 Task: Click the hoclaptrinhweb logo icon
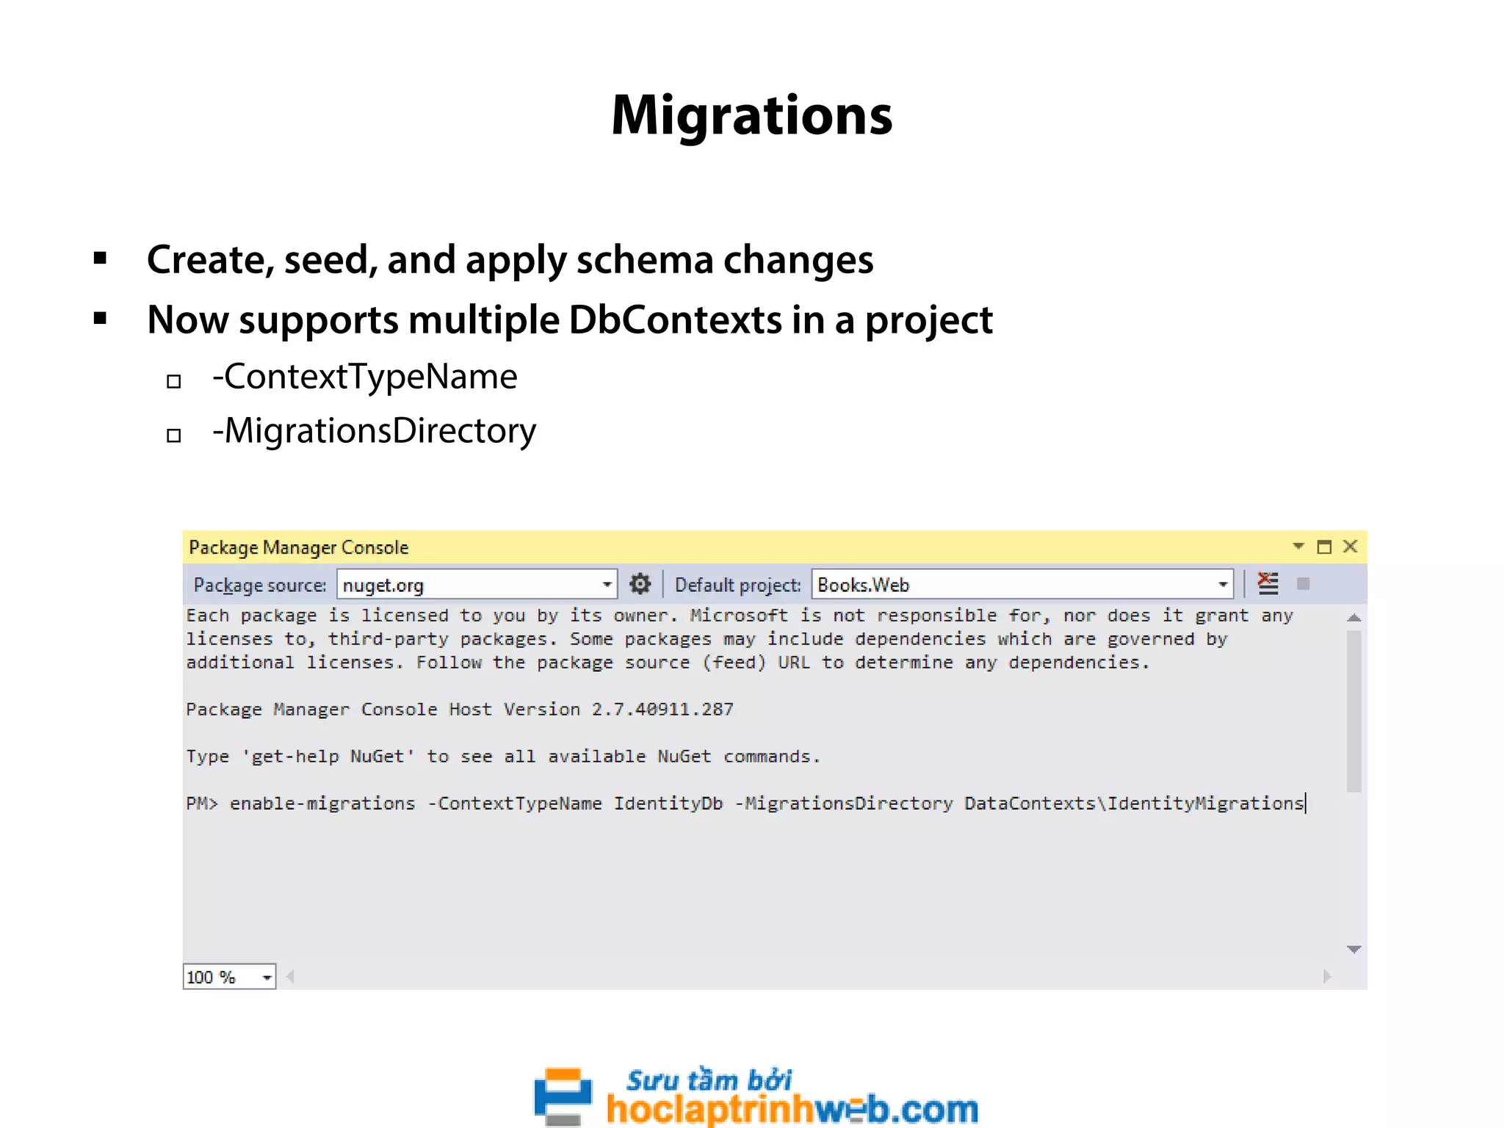click(x=563, y=1096)
